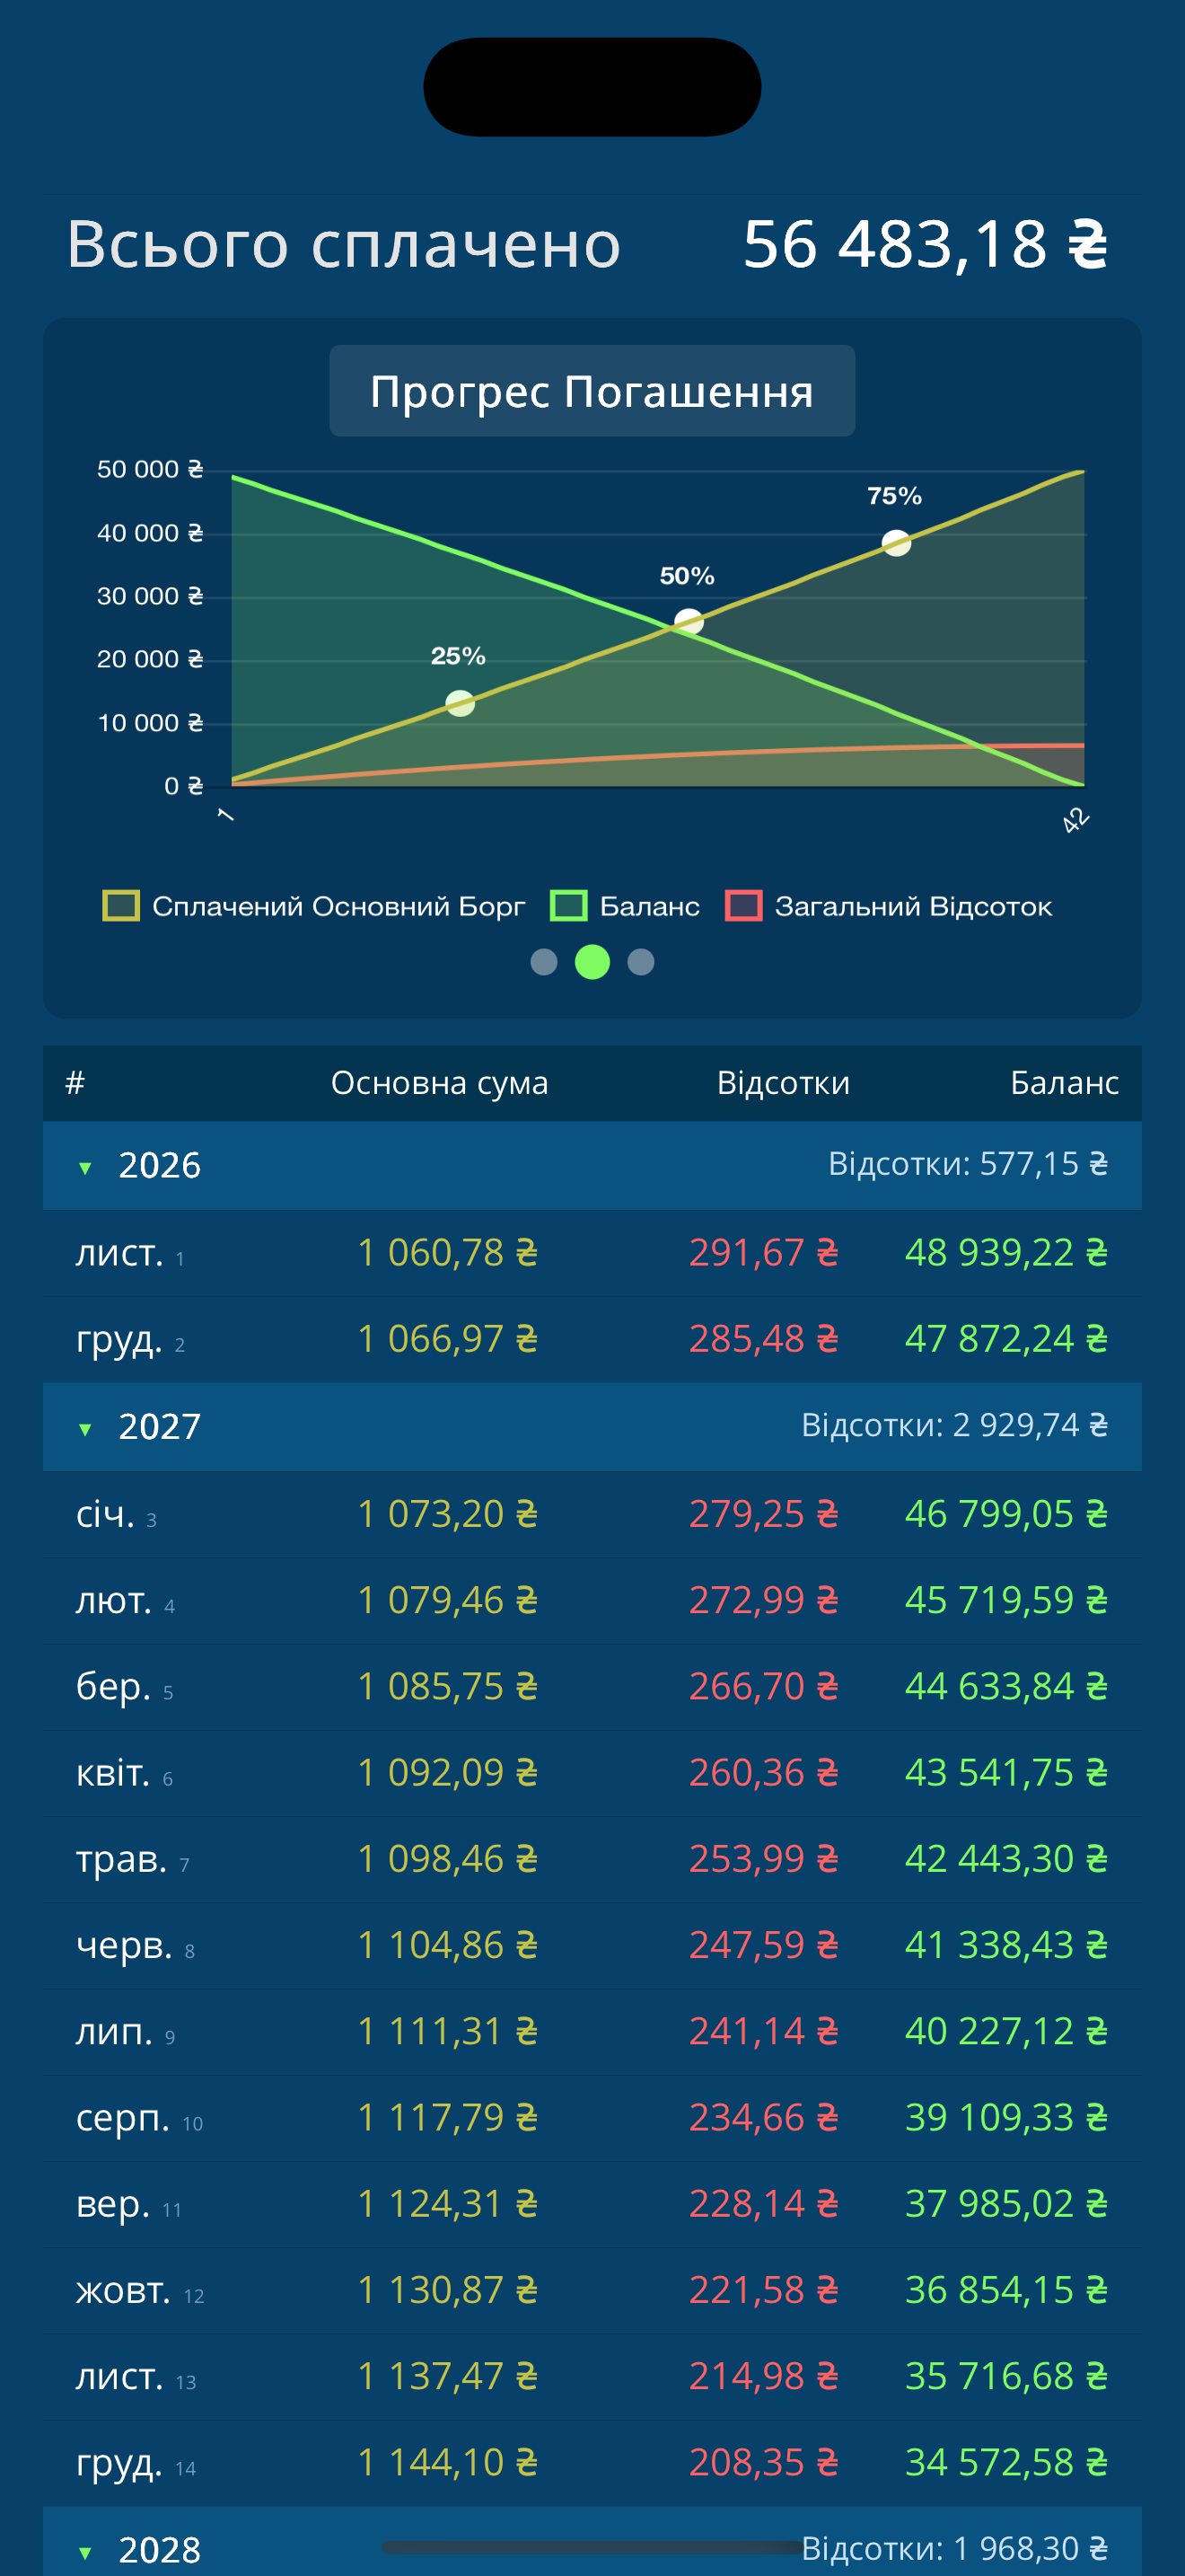This screenshot has height=2576, width=1185.
Task: Open payment row жовт. 12
Action: pos(592,2290)
